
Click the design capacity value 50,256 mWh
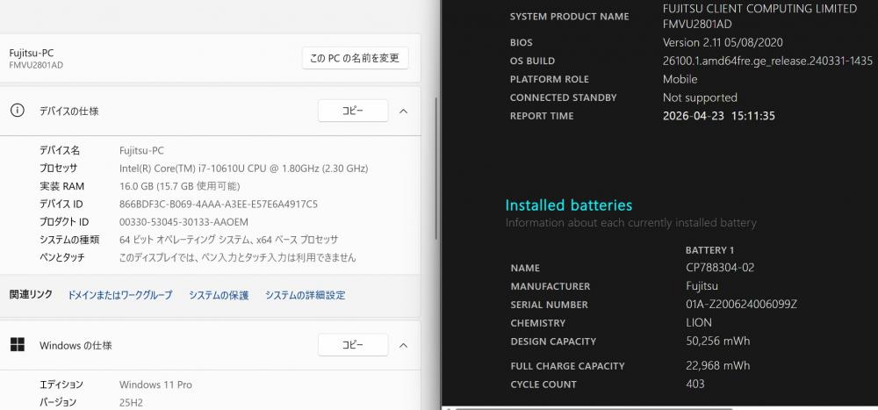(717, 341)
